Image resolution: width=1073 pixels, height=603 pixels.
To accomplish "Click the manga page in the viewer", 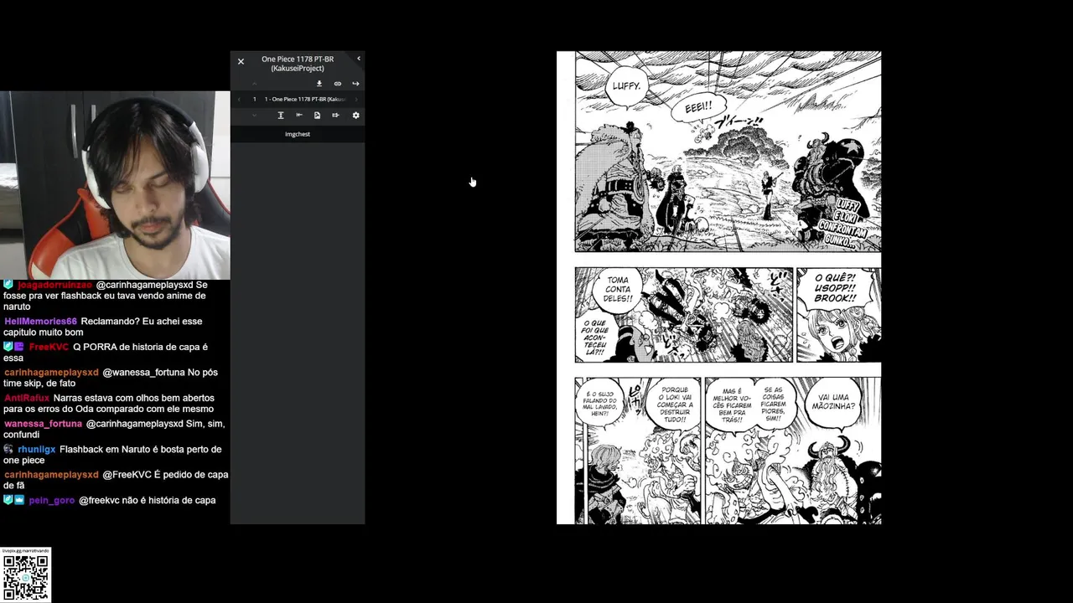I will tap(718, 287).
